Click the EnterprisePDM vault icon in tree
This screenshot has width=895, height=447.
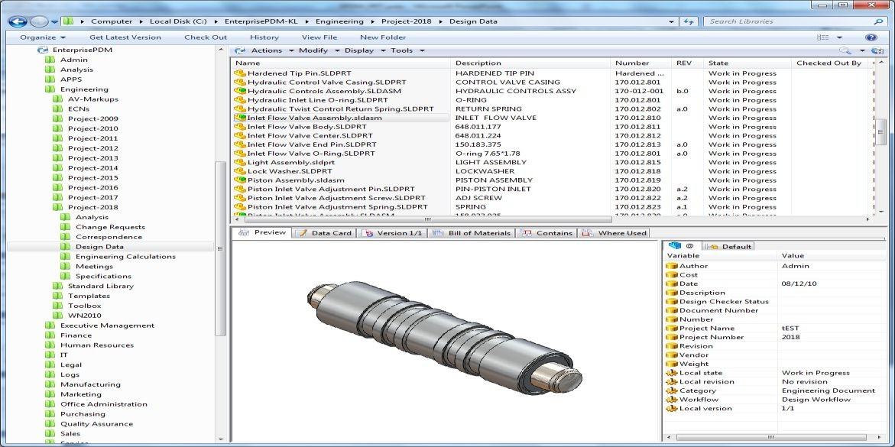click(43, 50)
